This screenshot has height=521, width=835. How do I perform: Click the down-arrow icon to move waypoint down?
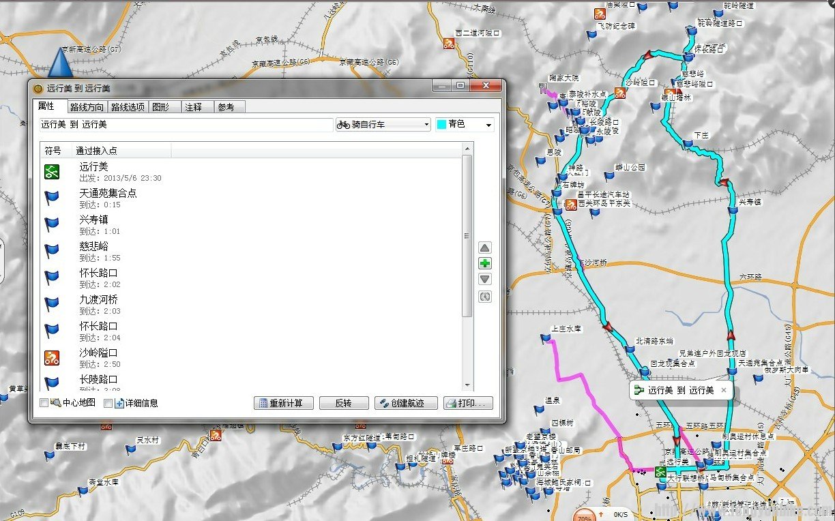point(484,279)
